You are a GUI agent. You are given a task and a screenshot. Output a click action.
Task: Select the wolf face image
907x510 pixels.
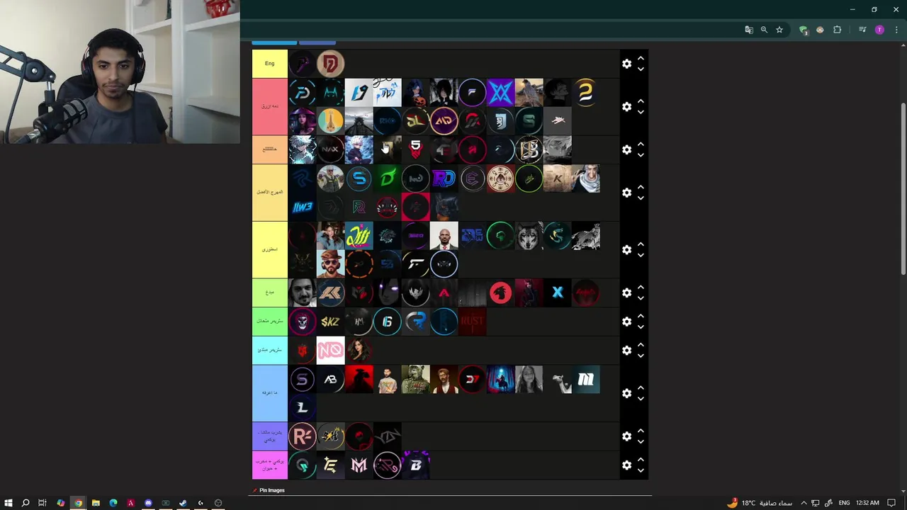(x=529, y=236)
